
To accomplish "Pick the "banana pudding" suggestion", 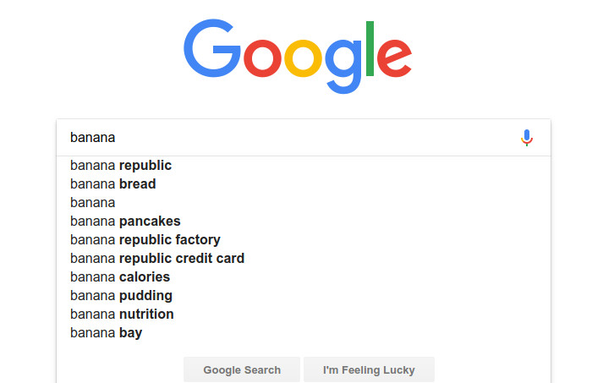I will pyautogui.click(x=304, y=295).
